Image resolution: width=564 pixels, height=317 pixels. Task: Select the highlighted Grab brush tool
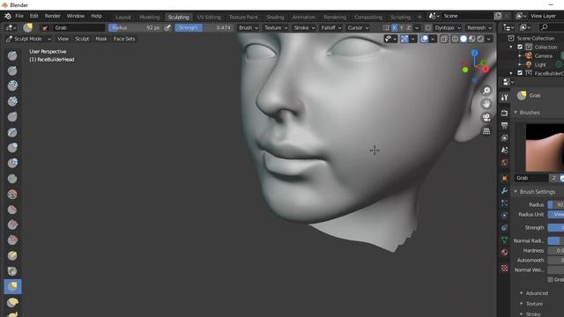click(x=12, y=286)
